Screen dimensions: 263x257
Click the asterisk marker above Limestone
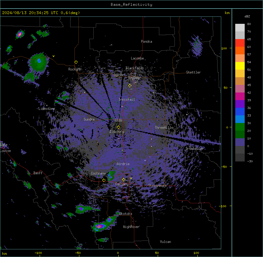tap(47, 106)
